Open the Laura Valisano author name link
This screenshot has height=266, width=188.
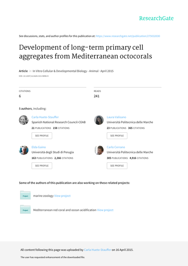pyautogui.click(x=117, y=117)
